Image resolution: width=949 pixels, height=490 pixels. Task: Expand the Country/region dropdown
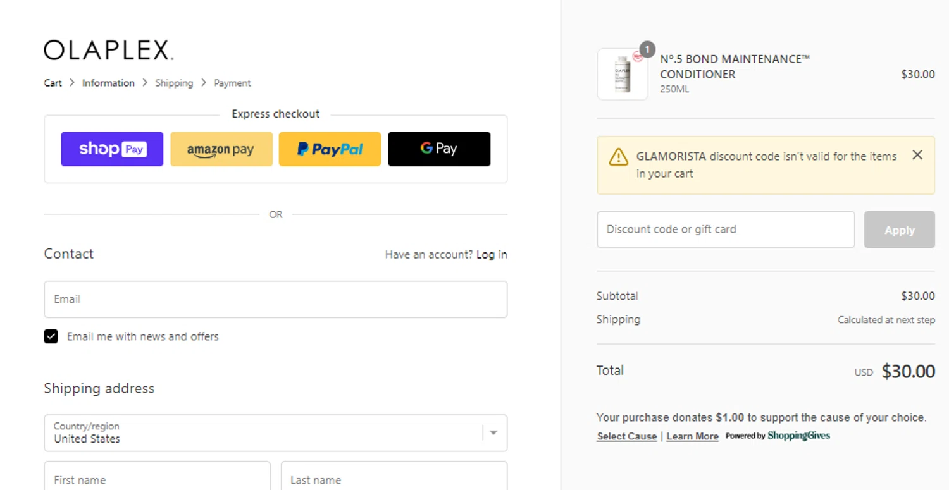pos(493,433)
